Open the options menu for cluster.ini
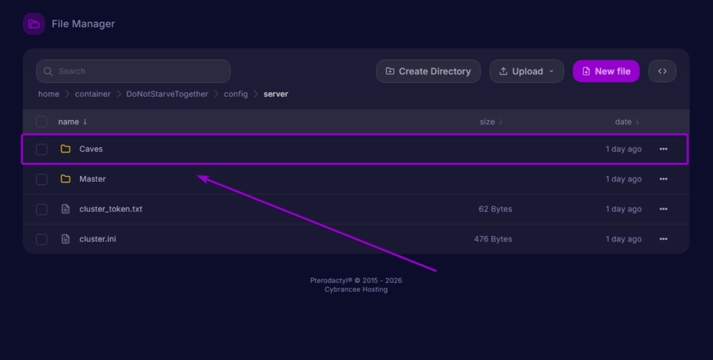The image size is (713, 360). pos(664,239)
